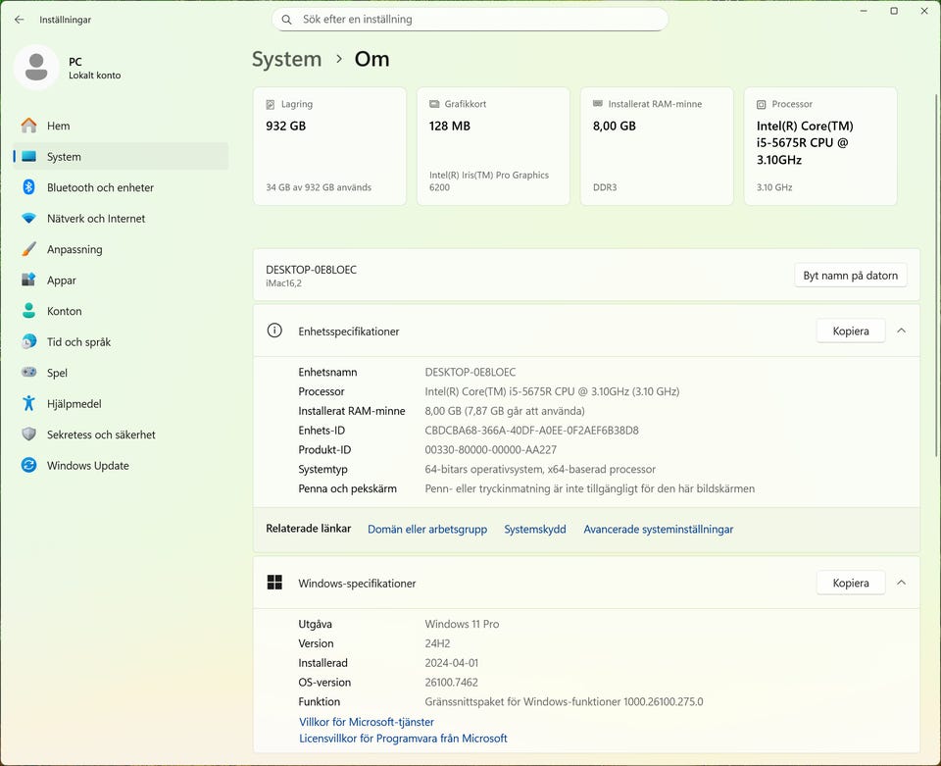Collapse the Enhetsspecifikationer section

pos(901,332)
